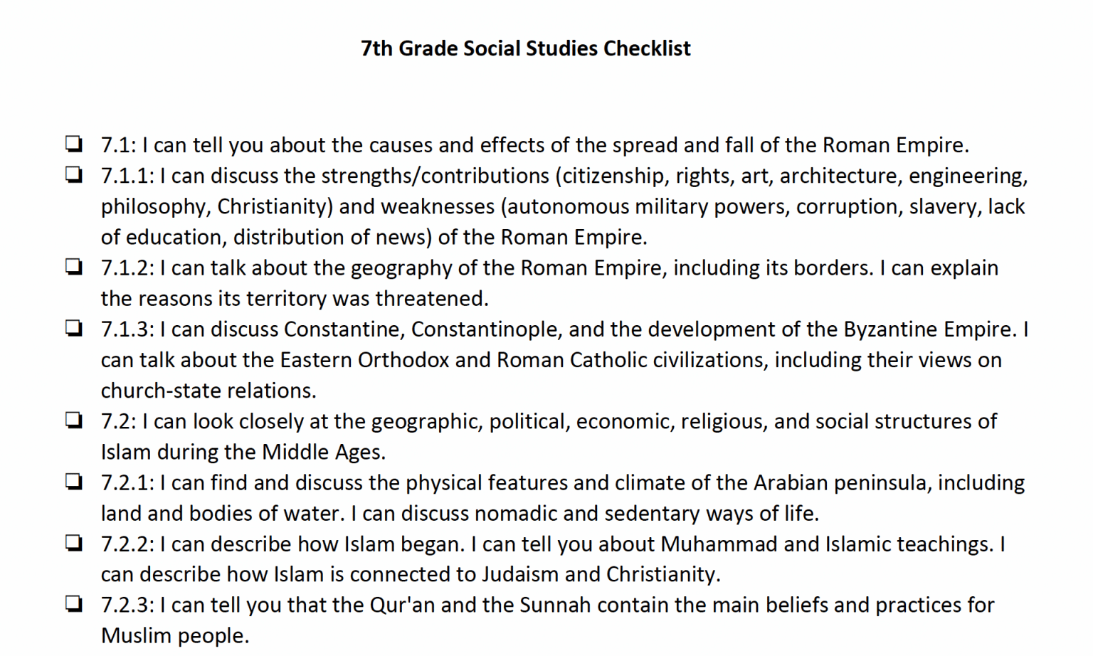Viewport: 1093px width, 656px height.
Task: Tick the 7.2.1 Arabian peninsula checkbox
Action: click(73, 482)
